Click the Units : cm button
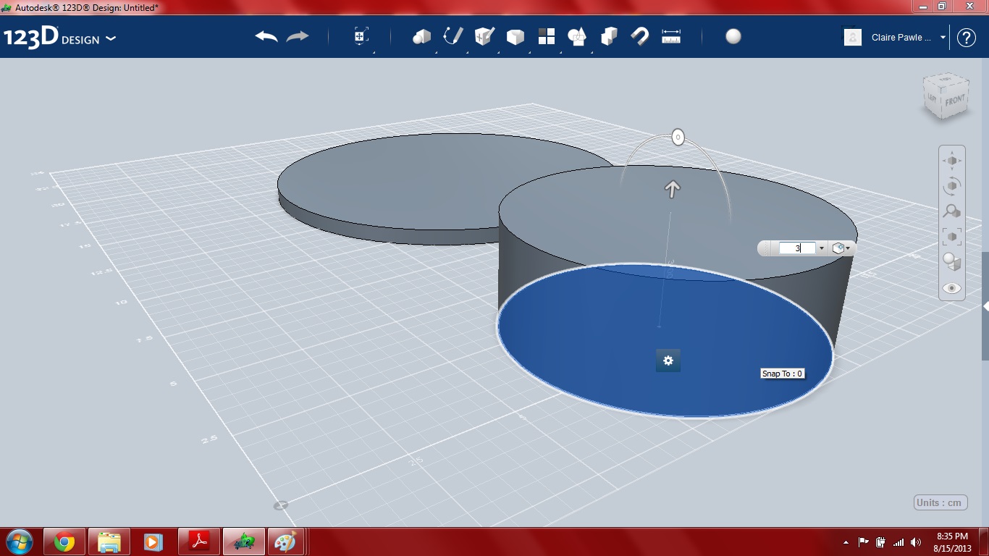The image size is (989, 556). pyautogui.click(x=940, y=502)
